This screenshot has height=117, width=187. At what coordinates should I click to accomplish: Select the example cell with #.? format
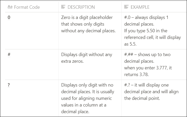[x=154, y=98]
